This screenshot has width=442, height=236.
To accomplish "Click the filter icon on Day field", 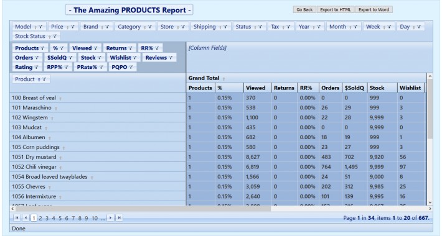I will (419, 27).
